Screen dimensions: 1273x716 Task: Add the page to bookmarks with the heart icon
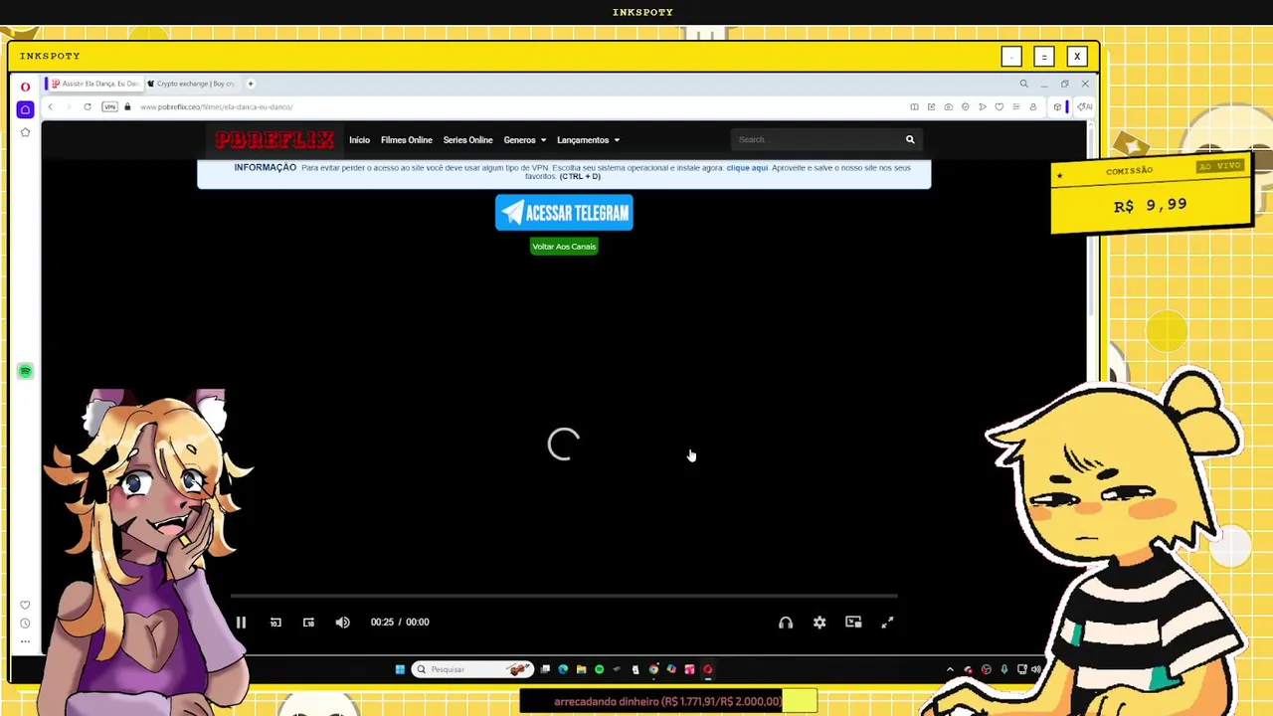pos(999,106)
